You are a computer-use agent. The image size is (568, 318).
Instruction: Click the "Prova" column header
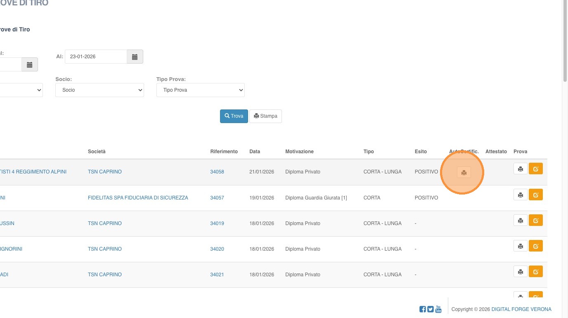(x=521, y=152)
